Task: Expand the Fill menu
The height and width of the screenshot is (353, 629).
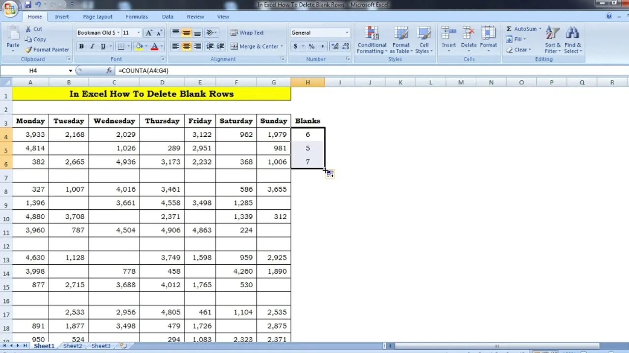Action: click(x=516, y=39)
